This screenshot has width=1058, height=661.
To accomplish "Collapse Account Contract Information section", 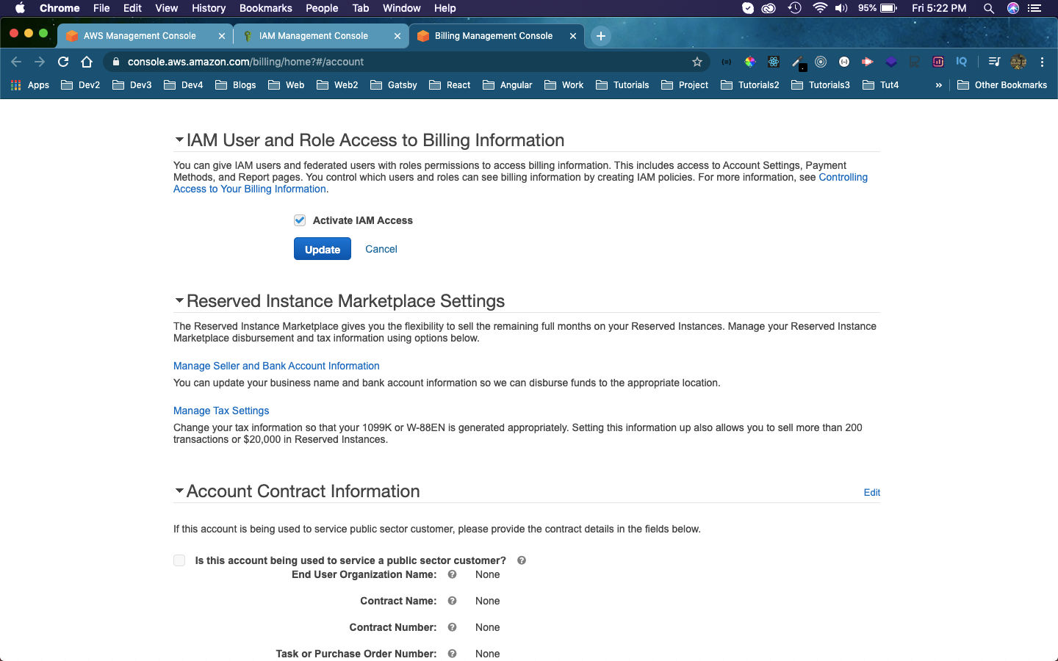I will point(179,491).
